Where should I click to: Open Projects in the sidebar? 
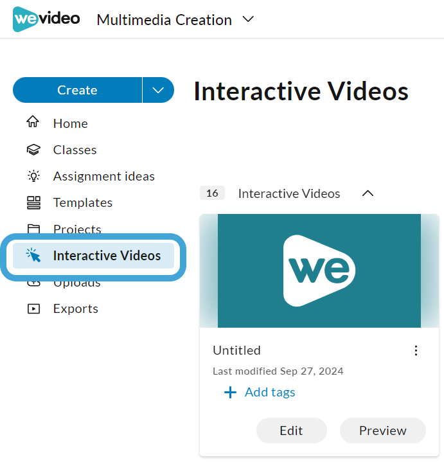click(x=77, y=229)
